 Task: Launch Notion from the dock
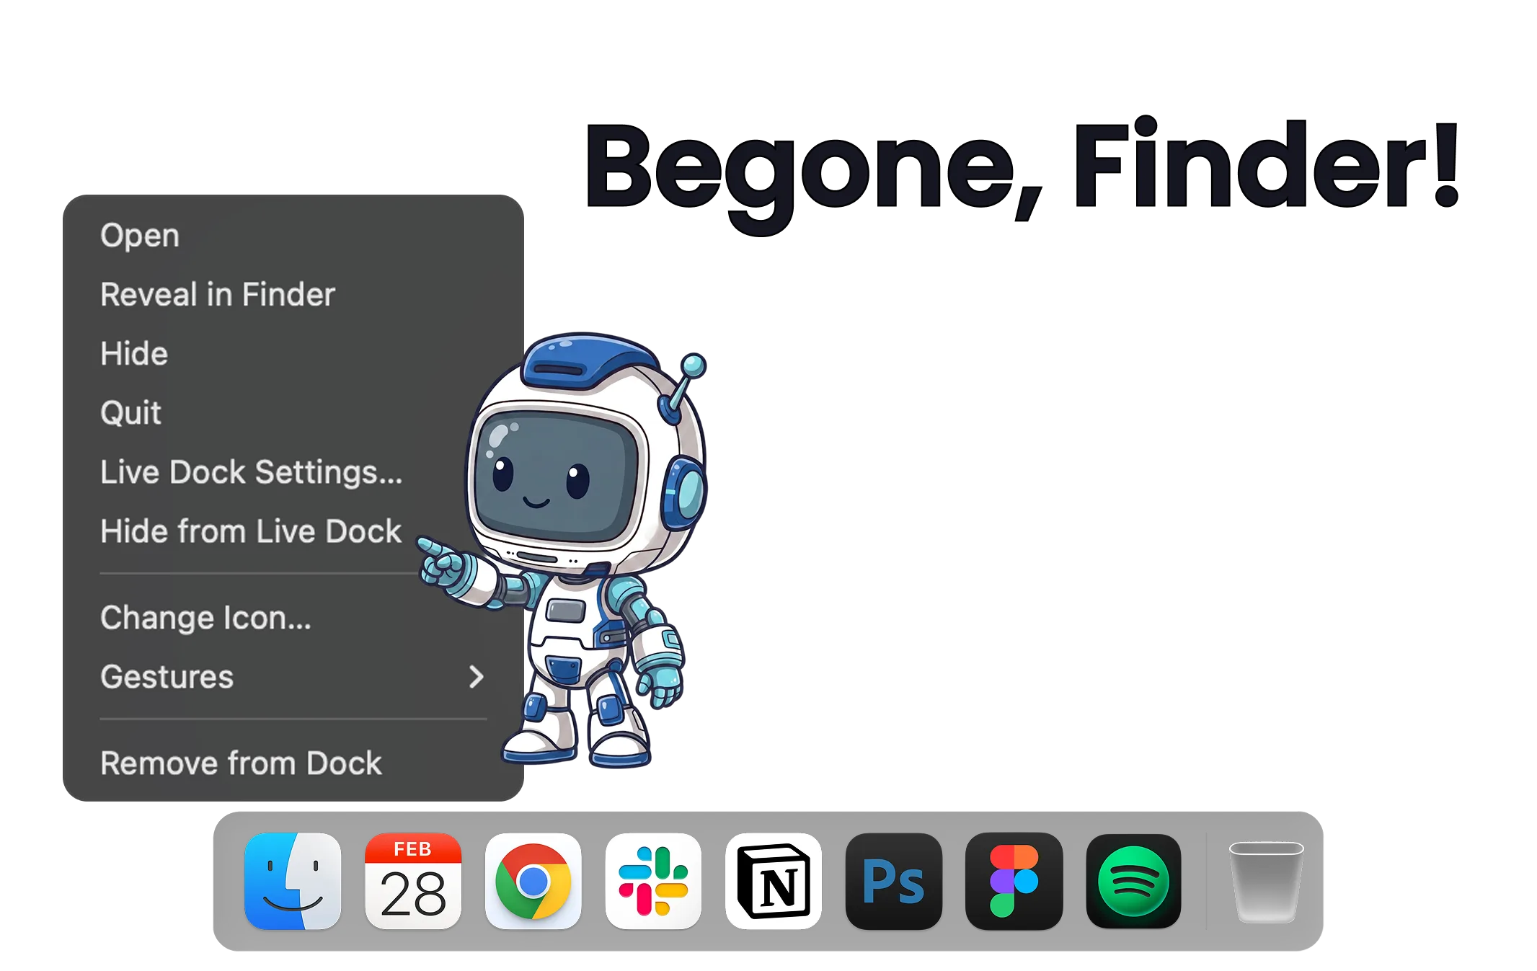pyautogui.click(x=774, y=881)
